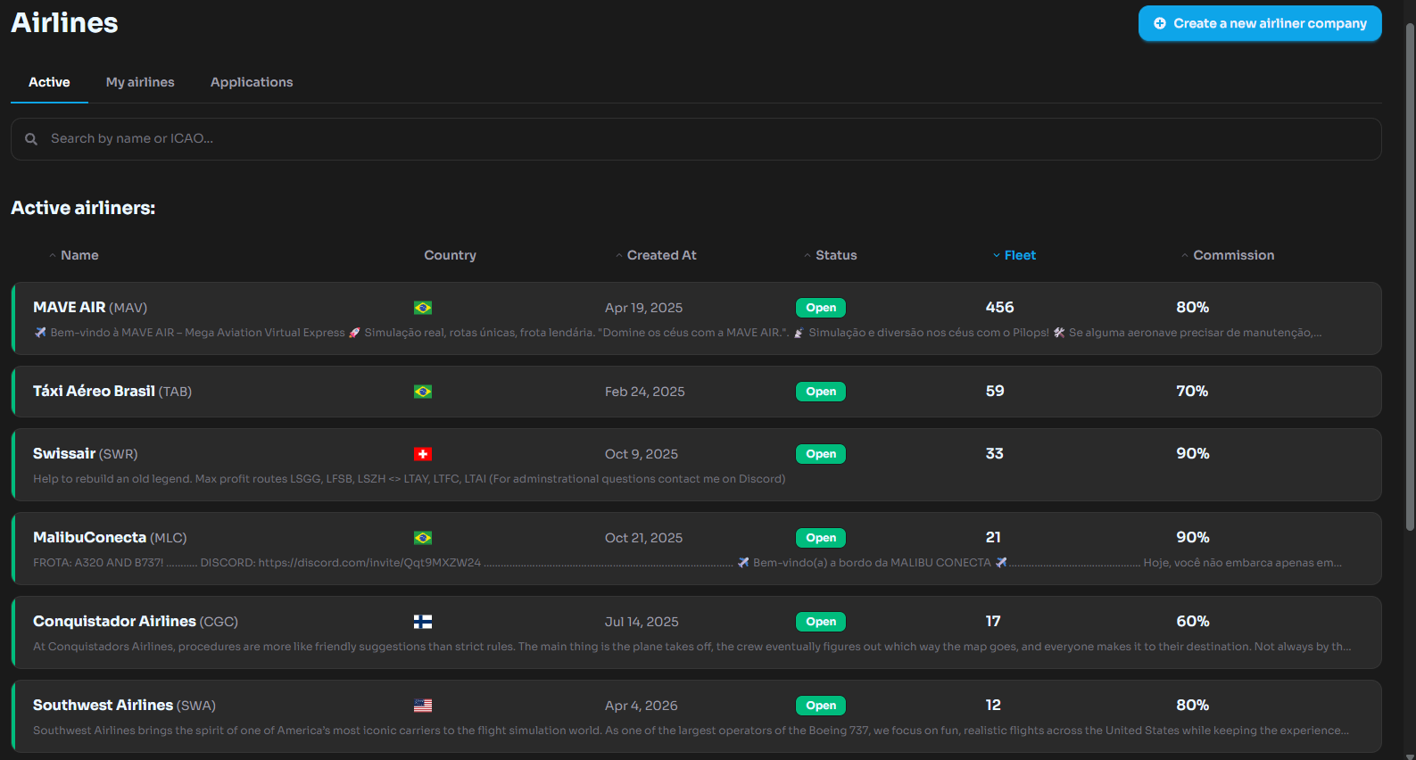Sort airlines by Name column
Screen dimensions: 1416x760
pyautogui.click(x=74, y=255)
